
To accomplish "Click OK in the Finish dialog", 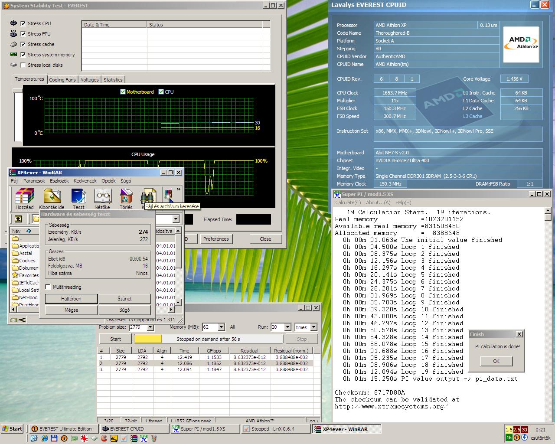I will tap(496, 361).
